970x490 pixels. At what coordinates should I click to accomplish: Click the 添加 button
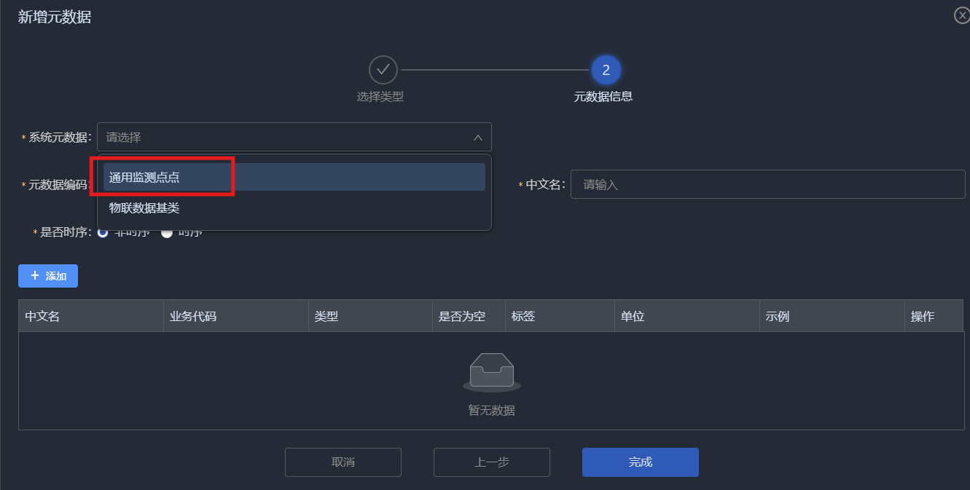48,276
